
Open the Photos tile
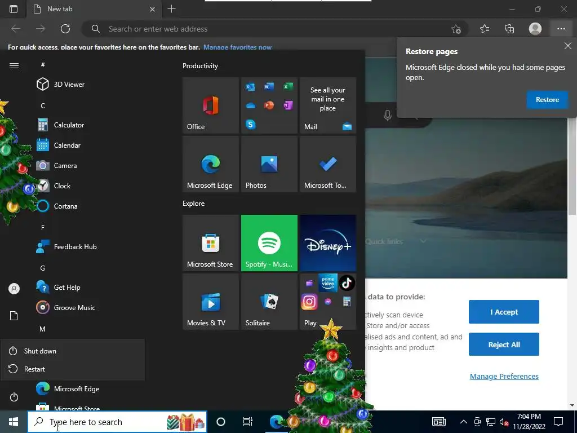[x=269, y=164]
